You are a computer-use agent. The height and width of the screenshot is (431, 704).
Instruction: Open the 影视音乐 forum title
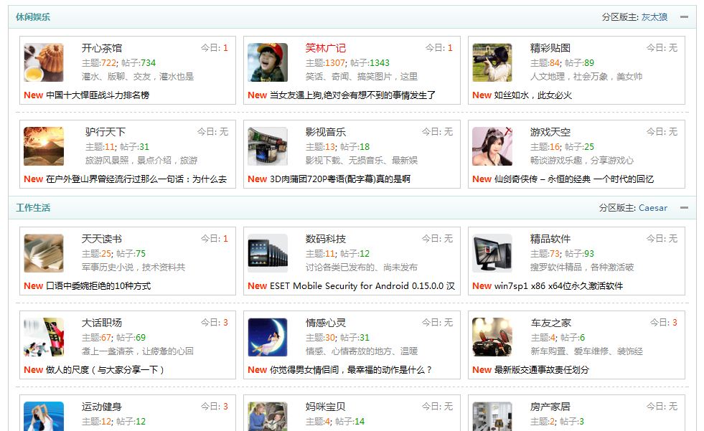click(x=326, y=132)
